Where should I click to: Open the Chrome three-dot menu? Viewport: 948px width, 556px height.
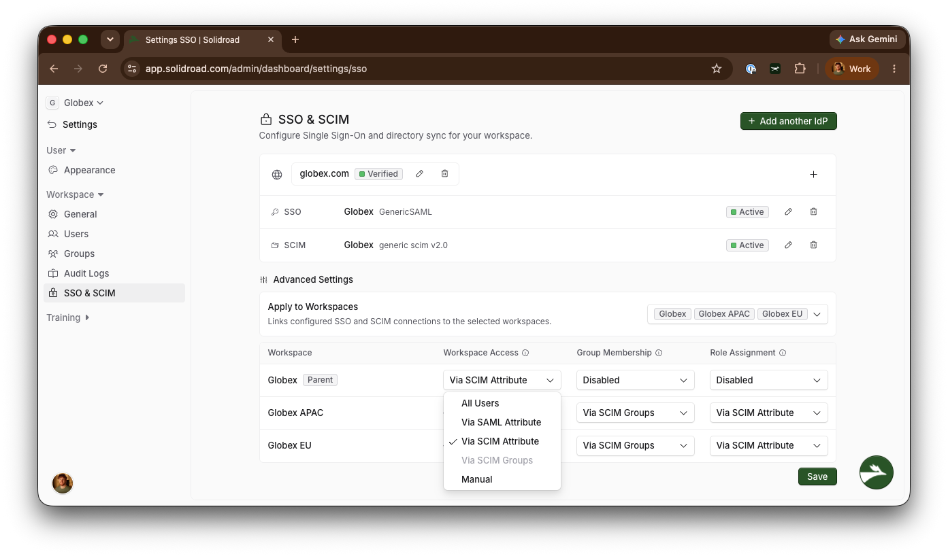894,69
